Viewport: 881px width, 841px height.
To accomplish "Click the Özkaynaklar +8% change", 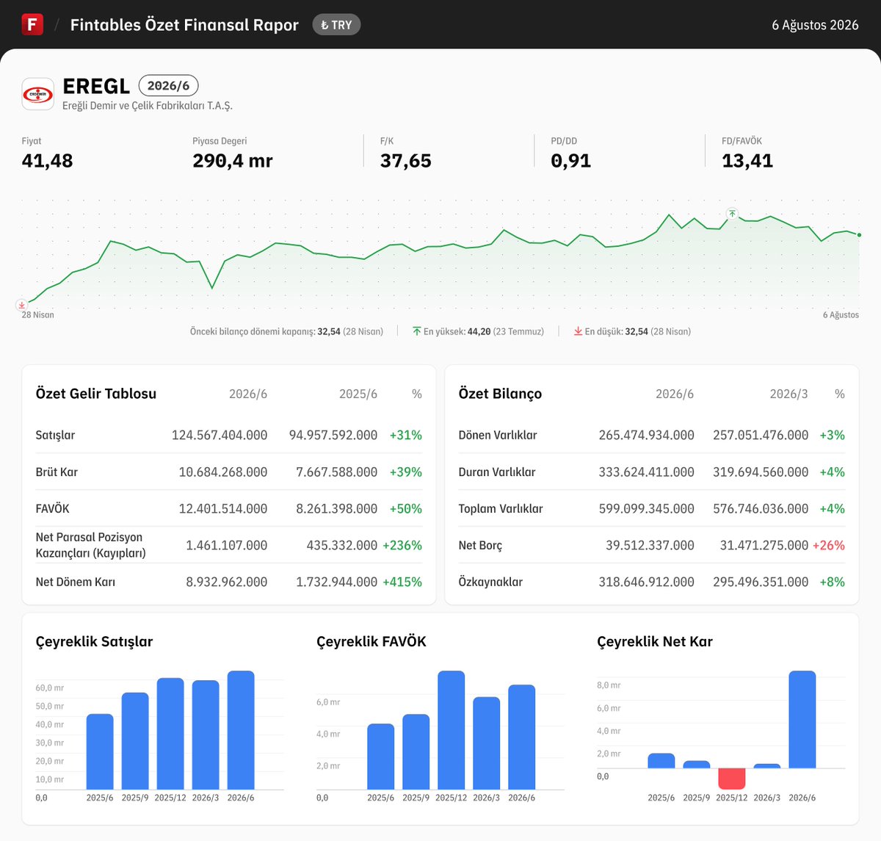I will (833, 582).
